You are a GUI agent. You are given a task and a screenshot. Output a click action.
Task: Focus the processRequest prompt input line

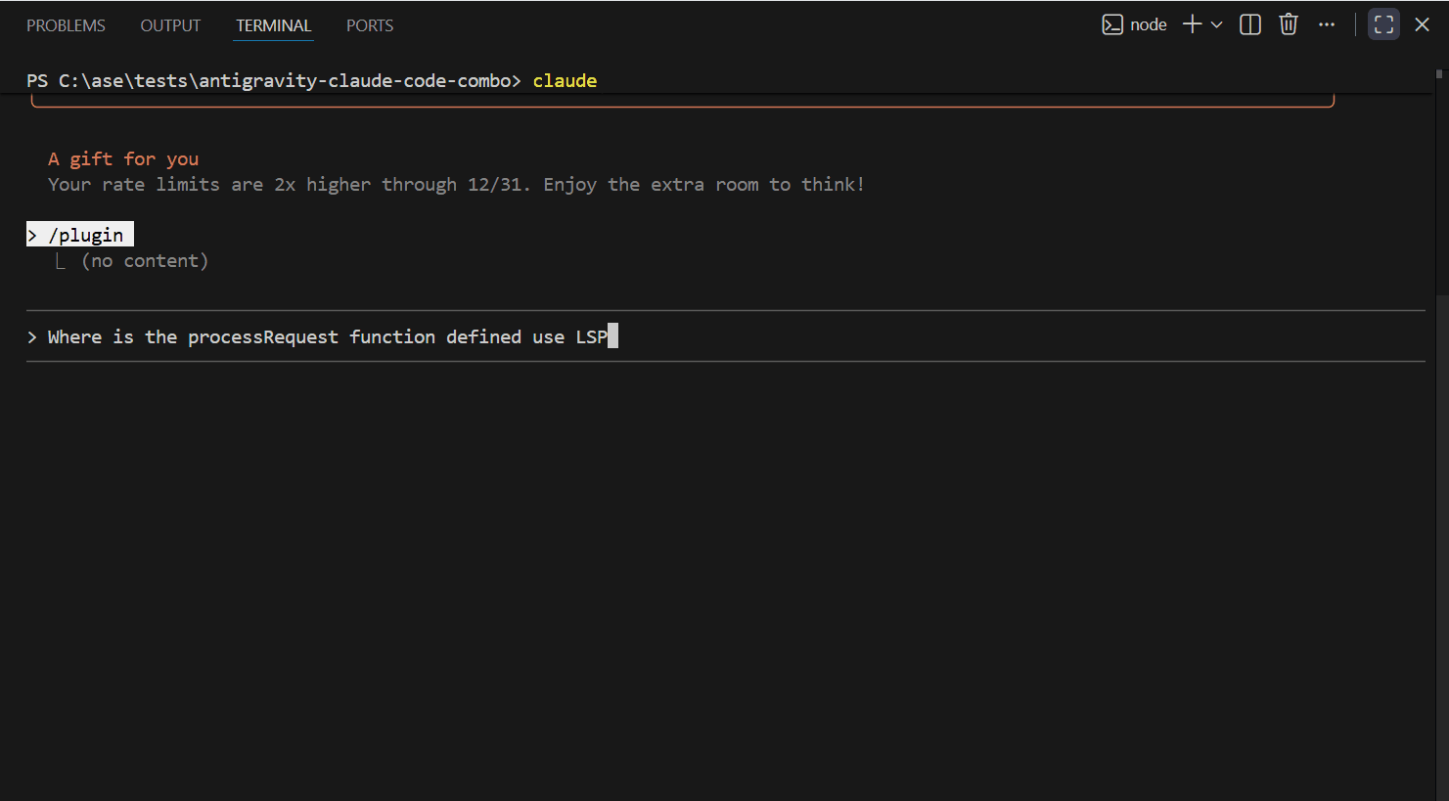click(x=328, y=336)
